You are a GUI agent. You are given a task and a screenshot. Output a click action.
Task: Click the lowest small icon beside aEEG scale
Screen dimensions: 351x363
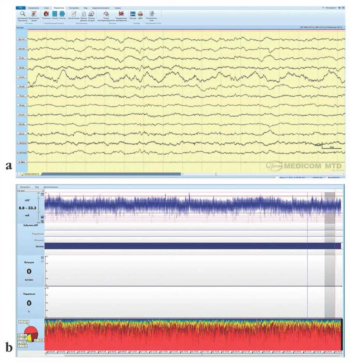point(43,221)
